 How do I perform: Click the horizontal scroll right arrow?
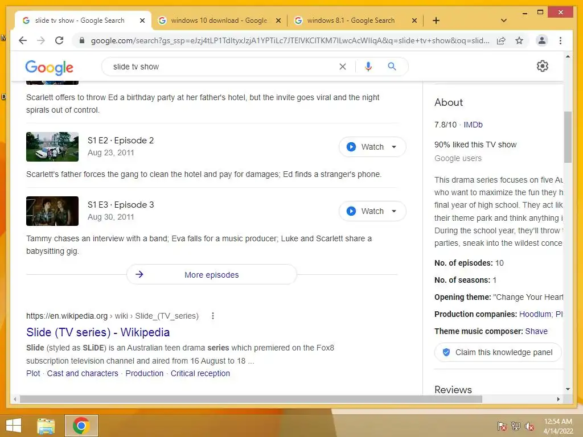point(559,399)
